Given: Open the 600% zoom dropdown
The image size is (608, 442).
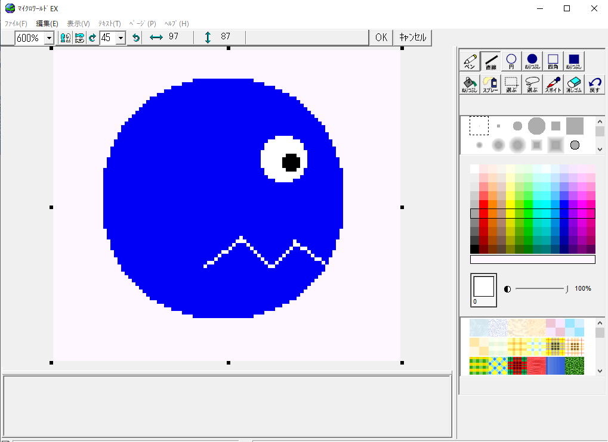Looking at the screenshot, I should point(49,38).
